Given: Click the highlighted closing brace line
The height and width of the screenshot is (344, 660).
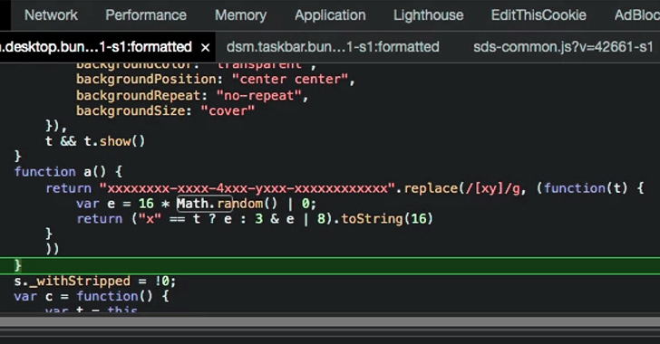Looking at the screenshot, I should [330, 266].
